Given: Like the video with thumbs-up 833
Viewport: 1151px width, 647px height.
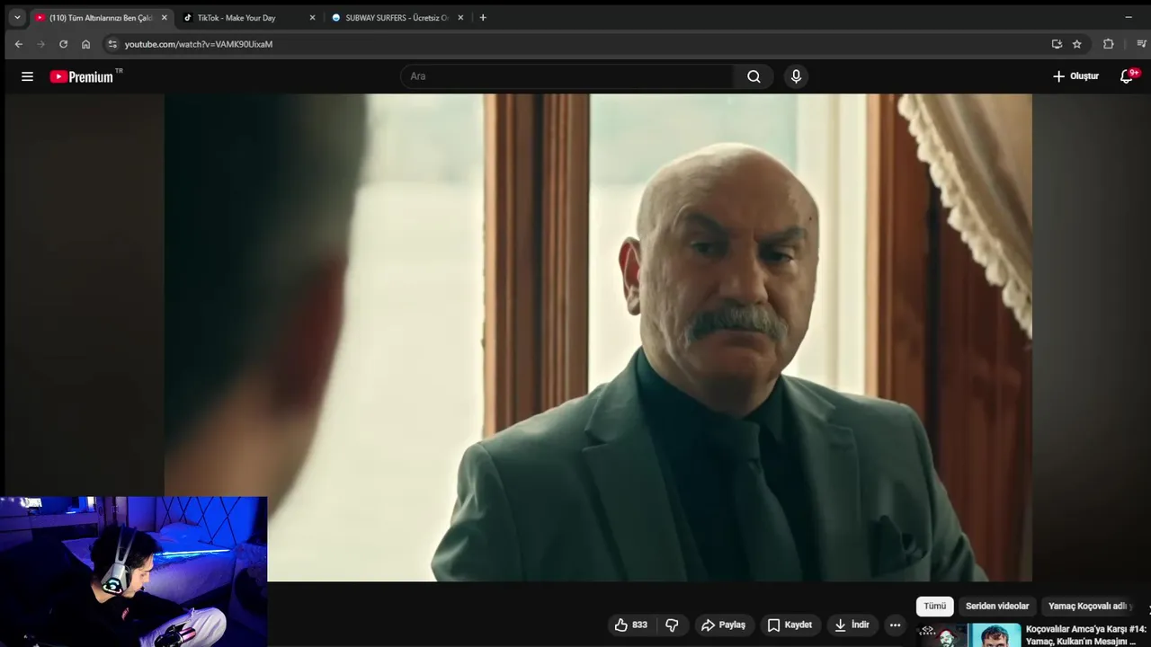Looking at the screenshot, I should (631, 625).
